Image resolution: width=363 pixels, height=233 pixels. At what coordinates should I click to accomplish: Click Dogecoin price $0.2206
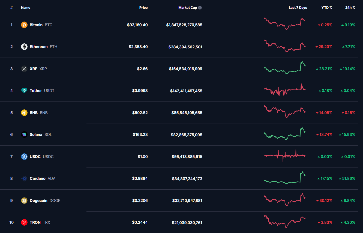tap(140, 201)
